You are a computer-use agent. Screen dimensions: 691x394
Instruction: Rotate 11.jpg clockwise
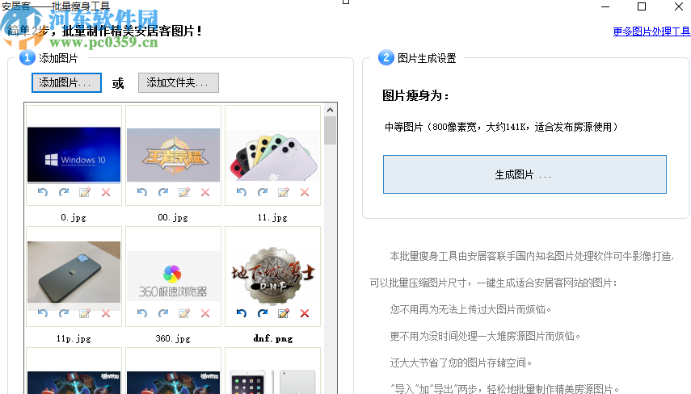pyautogui.click(x=263, y=192)
